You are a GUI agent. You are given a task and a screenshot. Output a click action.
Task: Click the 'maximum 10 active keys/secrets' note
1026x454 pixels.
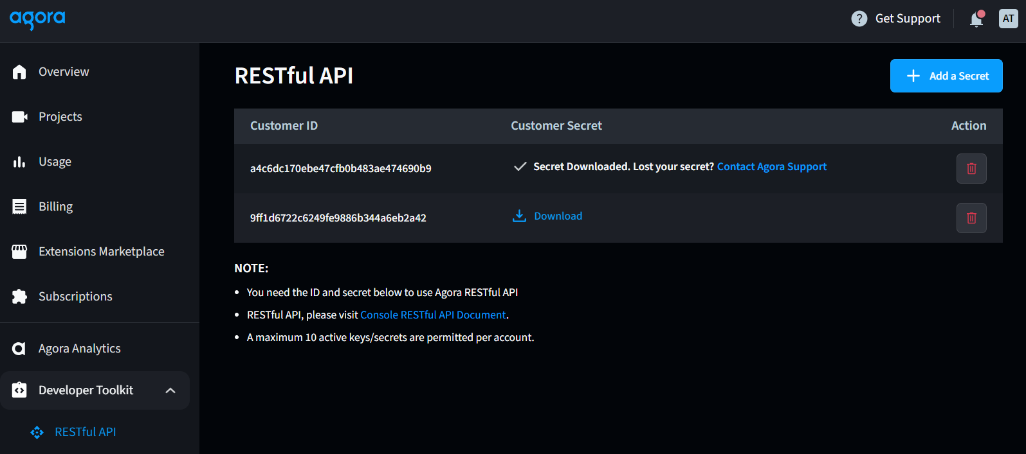(x=390, y=337)
